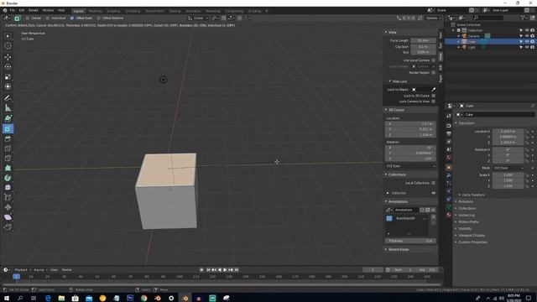537x302 pixels.
Task: Open the Edit menu
Action: (x=21, y=11)
